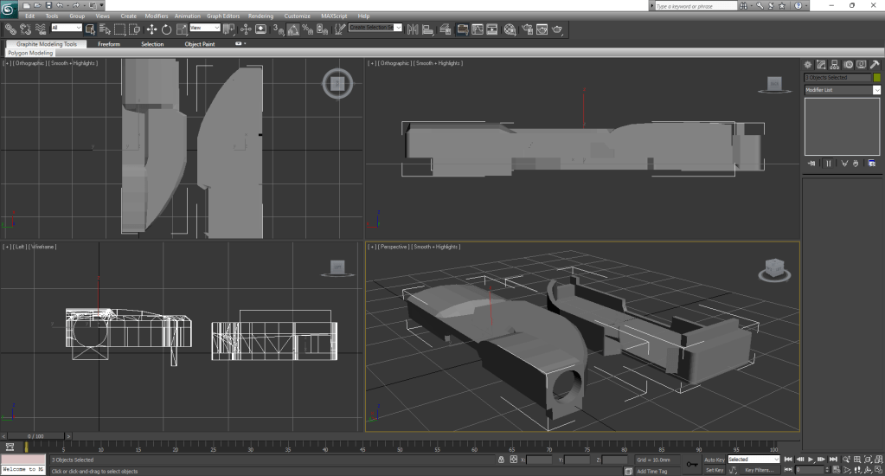This screenshot has height=476, width=885.
Task: Open the Rendering menu
Action: coord(260,16)
